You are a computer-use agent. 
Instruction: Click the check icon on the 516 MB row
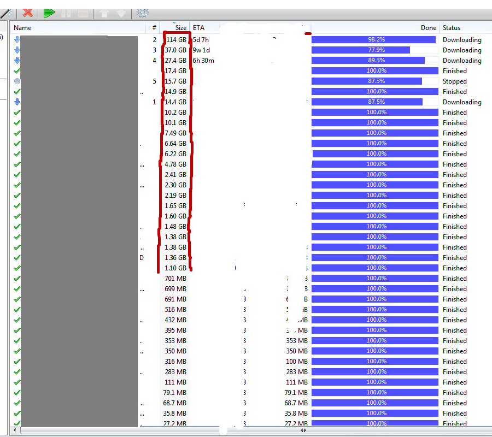tap(17, 309)
